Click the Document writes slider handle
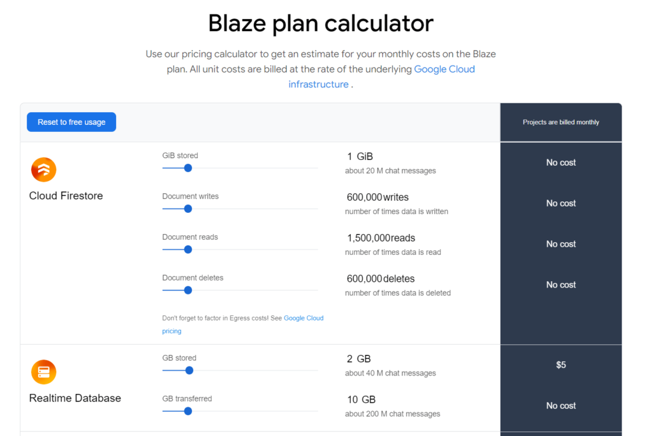The image size is (653, 436). click(187, 209)
